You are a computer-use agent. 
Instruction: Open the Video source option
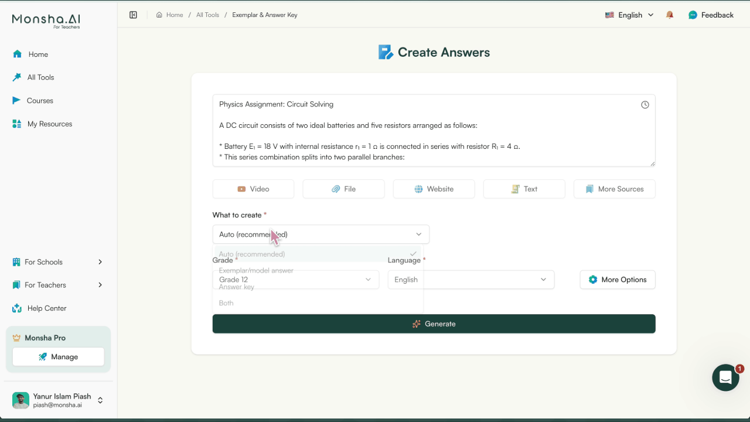pyautogui.click(x=253, y=189)
